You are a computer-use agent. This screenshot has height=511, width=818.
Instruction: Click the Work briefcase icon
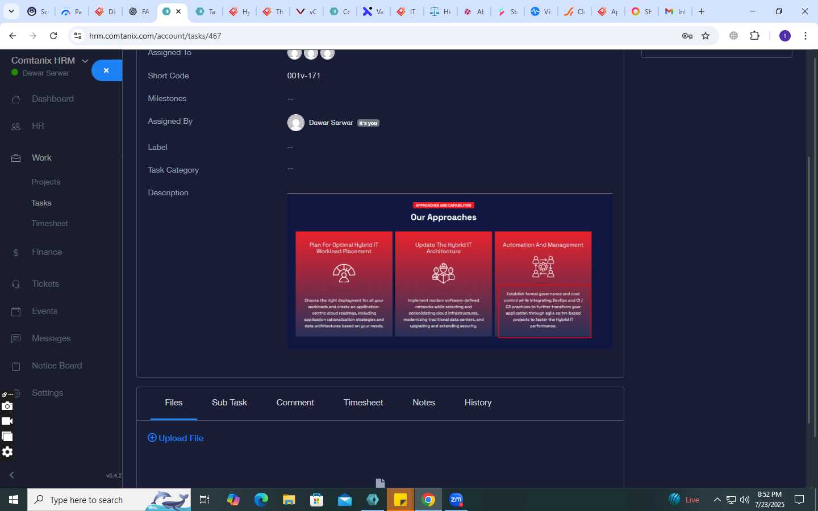pyautogui.click(x=16, y=158)
